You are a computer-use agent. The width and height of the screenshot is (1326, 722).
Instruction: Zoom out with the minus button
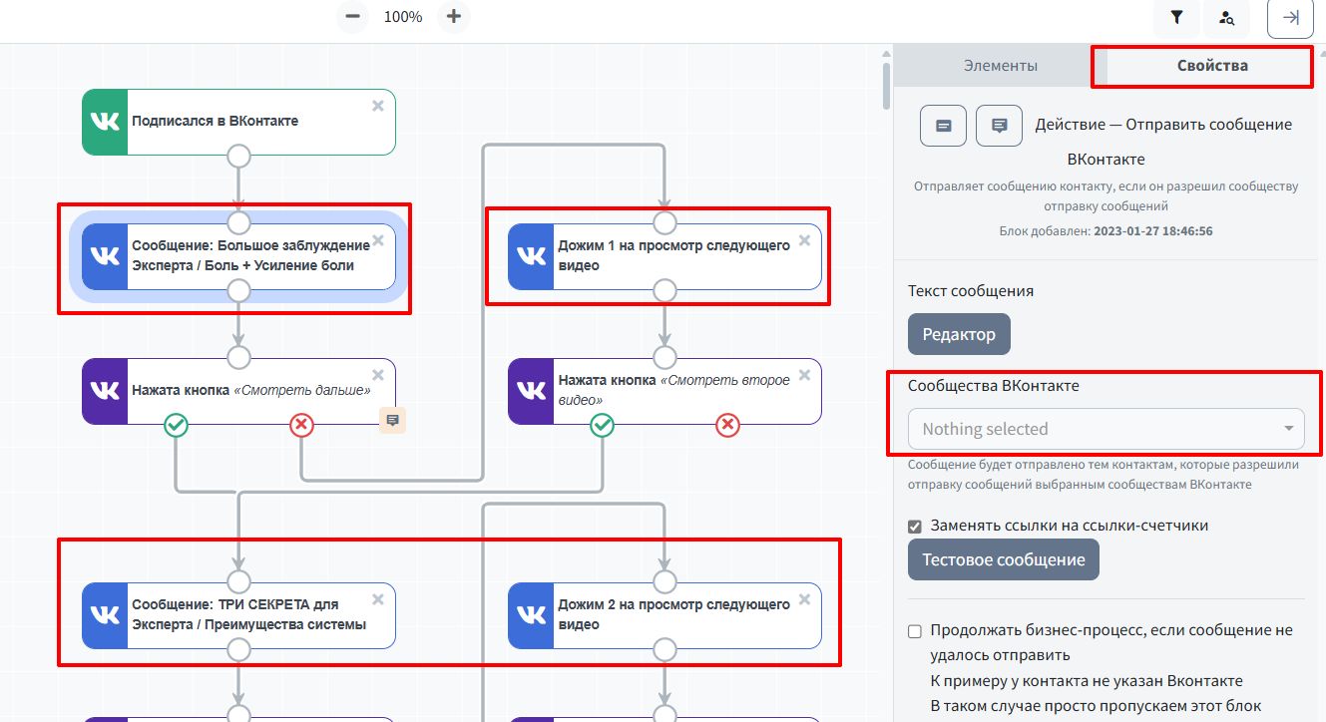[x=352, y=17]
